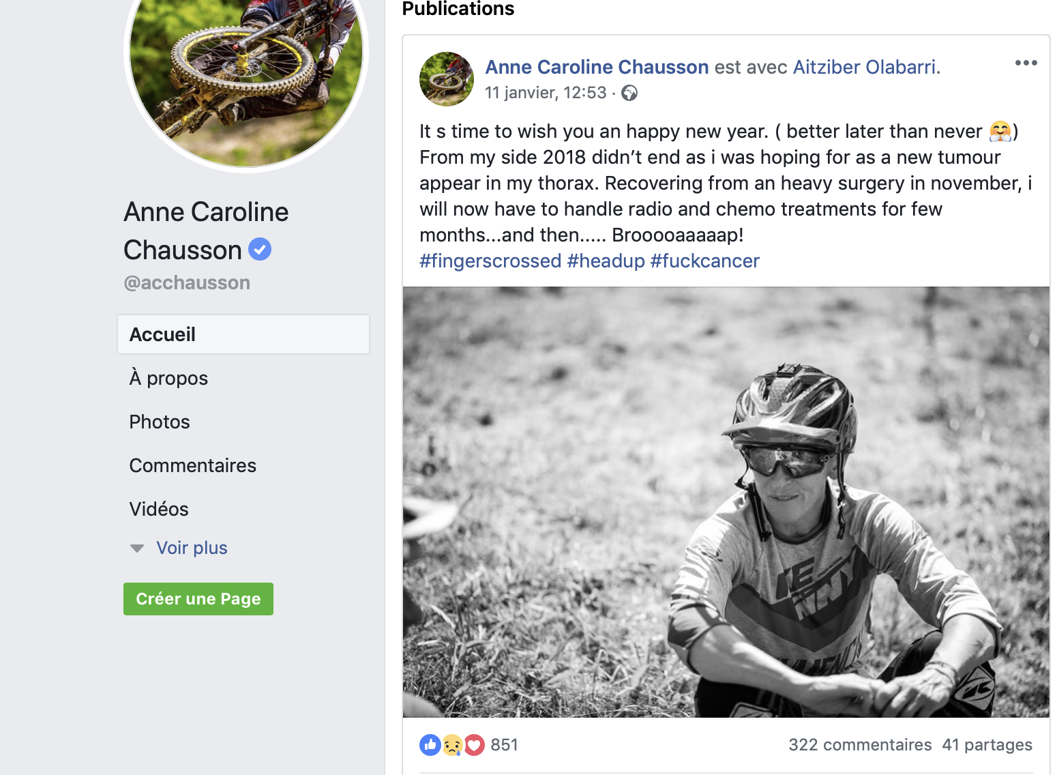Click the Like reaction thumbs-up icon

tap(430, 745)
